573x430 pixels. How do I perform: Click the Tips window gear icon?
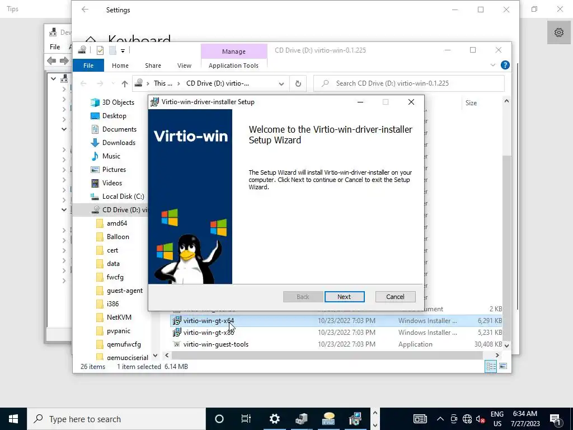559,32
